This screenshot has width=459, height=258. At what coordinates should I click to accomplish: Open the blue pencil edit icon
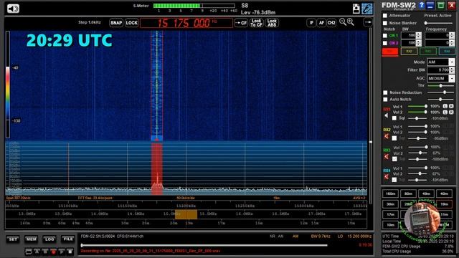pos(367,9)
